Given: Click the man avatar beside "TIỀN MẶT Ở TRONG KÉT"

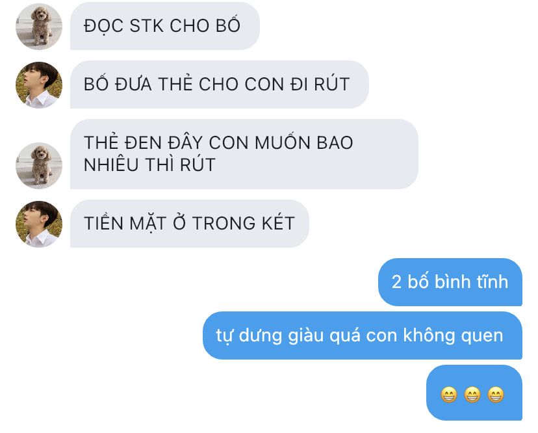Looking at the screenshot, I should coord(39,224).
